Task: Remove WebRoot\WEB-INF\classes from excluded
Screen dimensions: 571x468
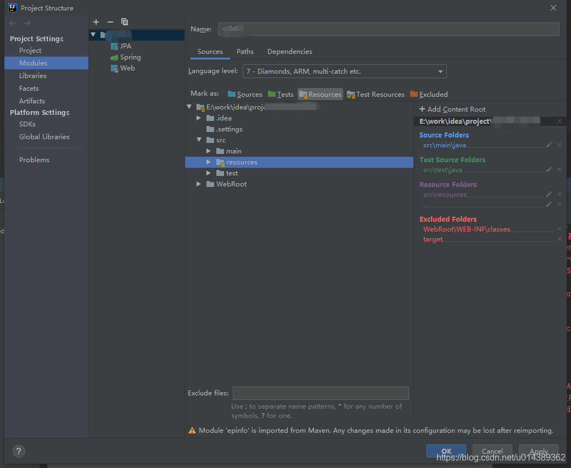Action: (559, 229)
